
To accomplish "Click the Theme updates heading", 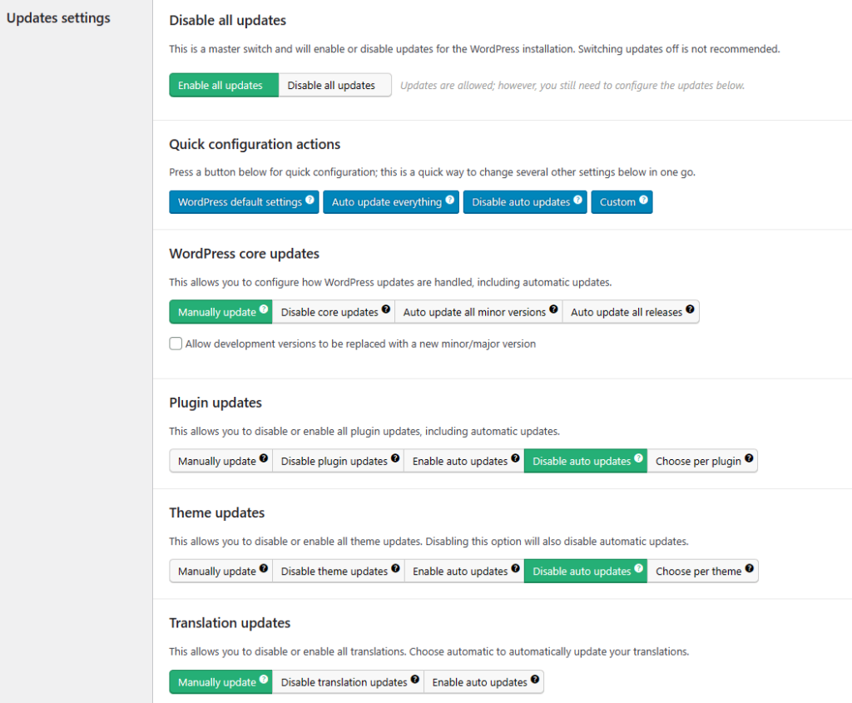I will tap(217, 512).
